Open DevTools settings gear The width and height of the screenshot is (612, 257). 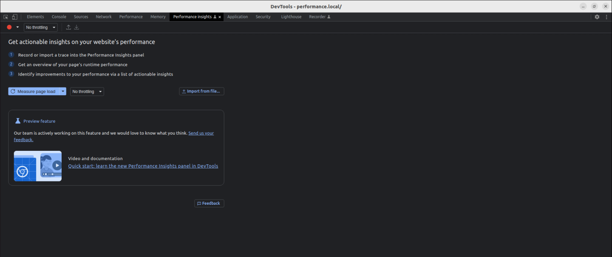click(597, 17)
